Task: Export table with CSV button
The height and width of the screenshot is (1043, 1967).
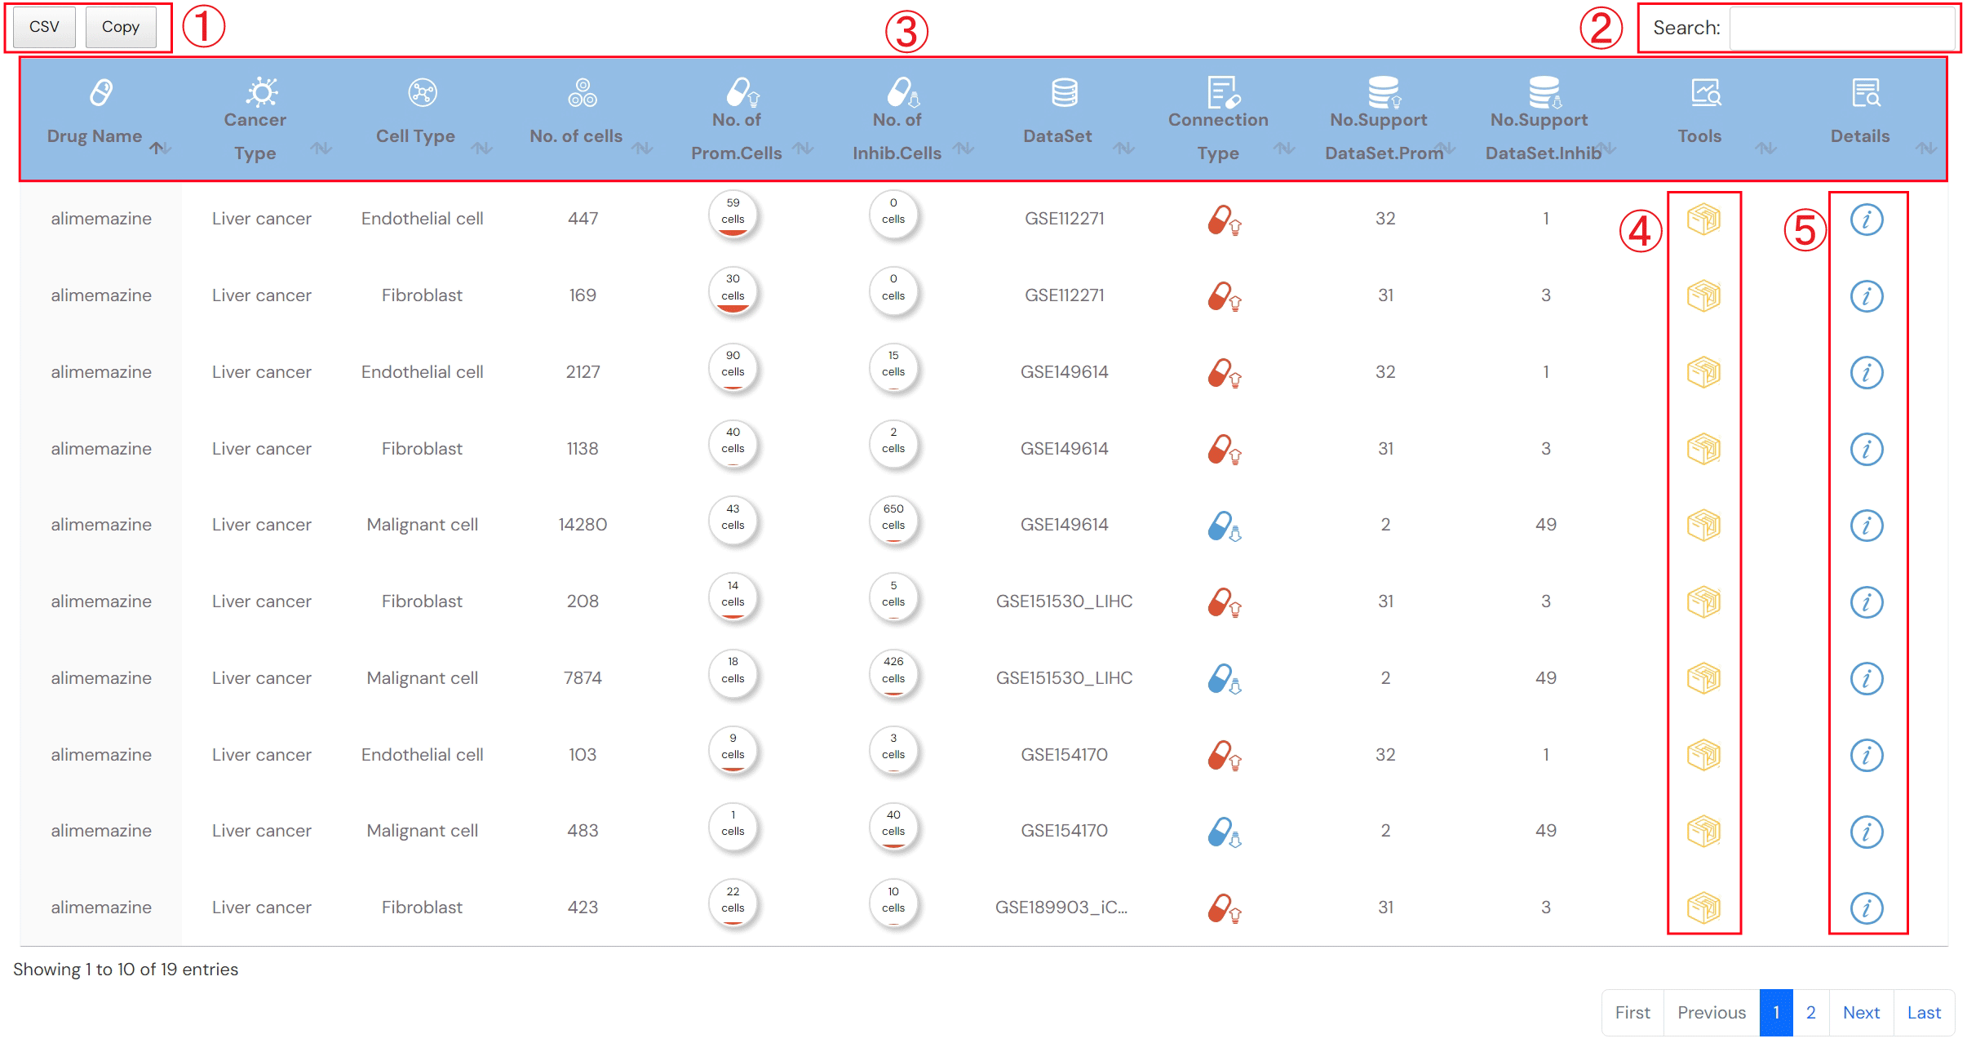Action: click(44, 27)
